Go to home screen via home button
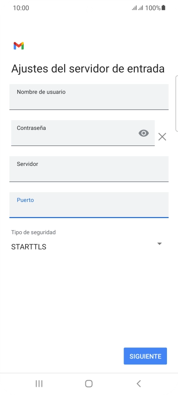The width and height of the screenshot is (178, 395). click(x=89, y=384)
